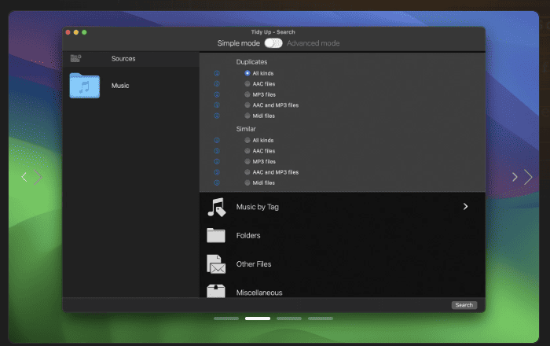Open info icon for Similar AAC files

point(217,151)
